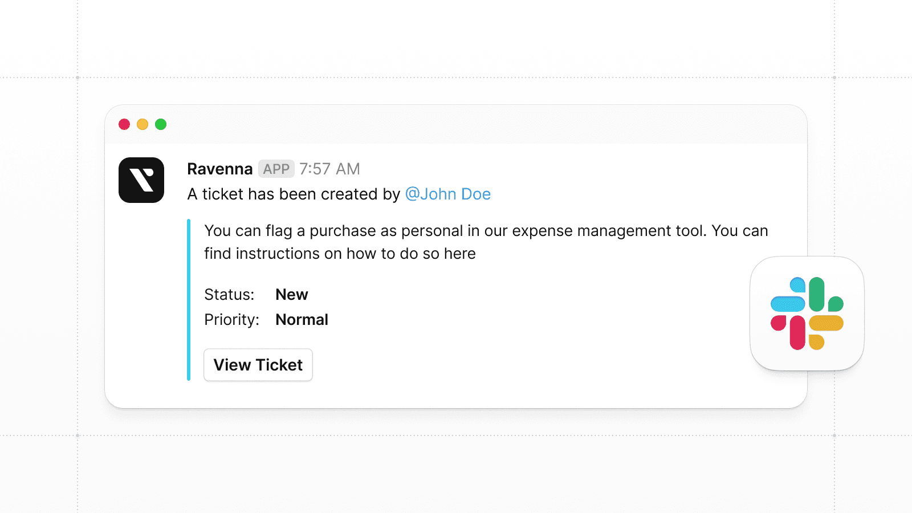Click the window title bar area
The height and width of the screenshot is (513, 912).
coord(456,124)
